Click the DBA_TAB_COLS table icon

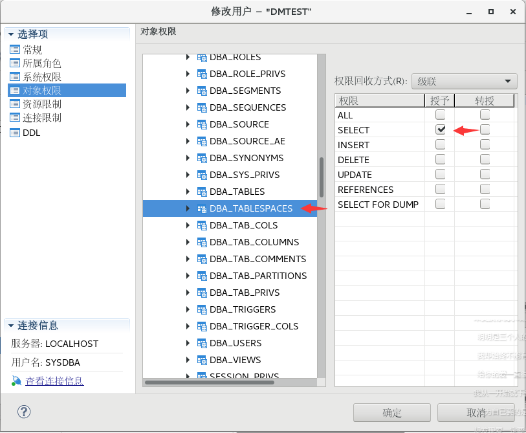[202, 226]
